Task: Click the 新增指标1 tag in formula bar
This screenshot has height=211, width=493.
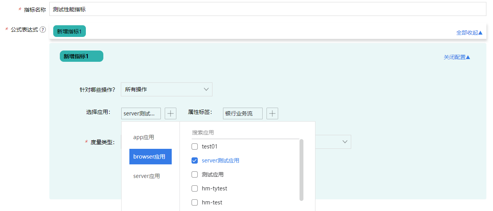Action: 69,31
